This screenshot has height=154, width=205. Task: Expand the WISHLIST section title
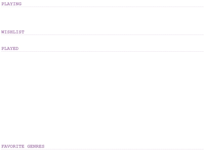(x=13, y=32)
